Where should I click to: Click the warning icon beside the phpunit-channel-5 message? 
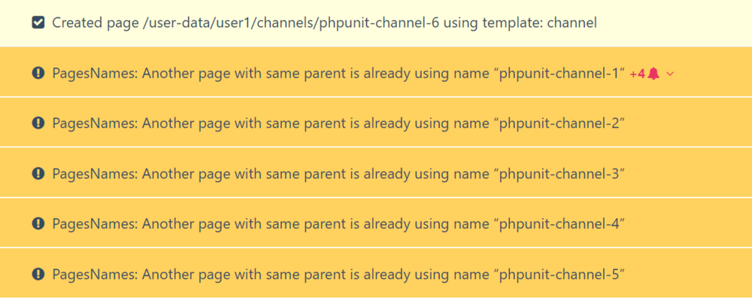(x=38, y=274)
